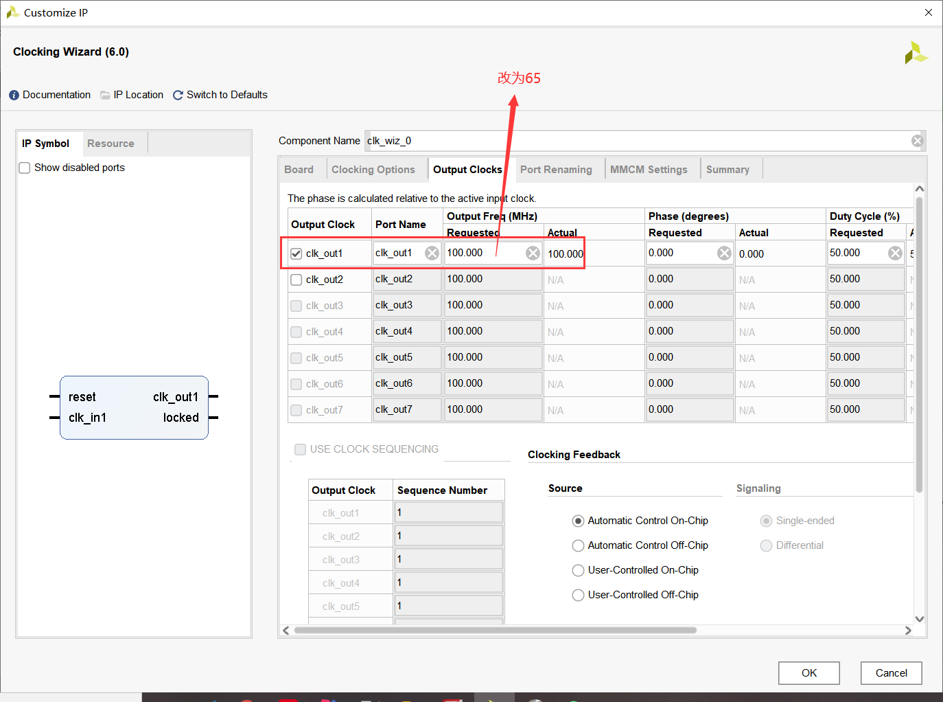Switch to the Resource tab

(x=110, y=144)
